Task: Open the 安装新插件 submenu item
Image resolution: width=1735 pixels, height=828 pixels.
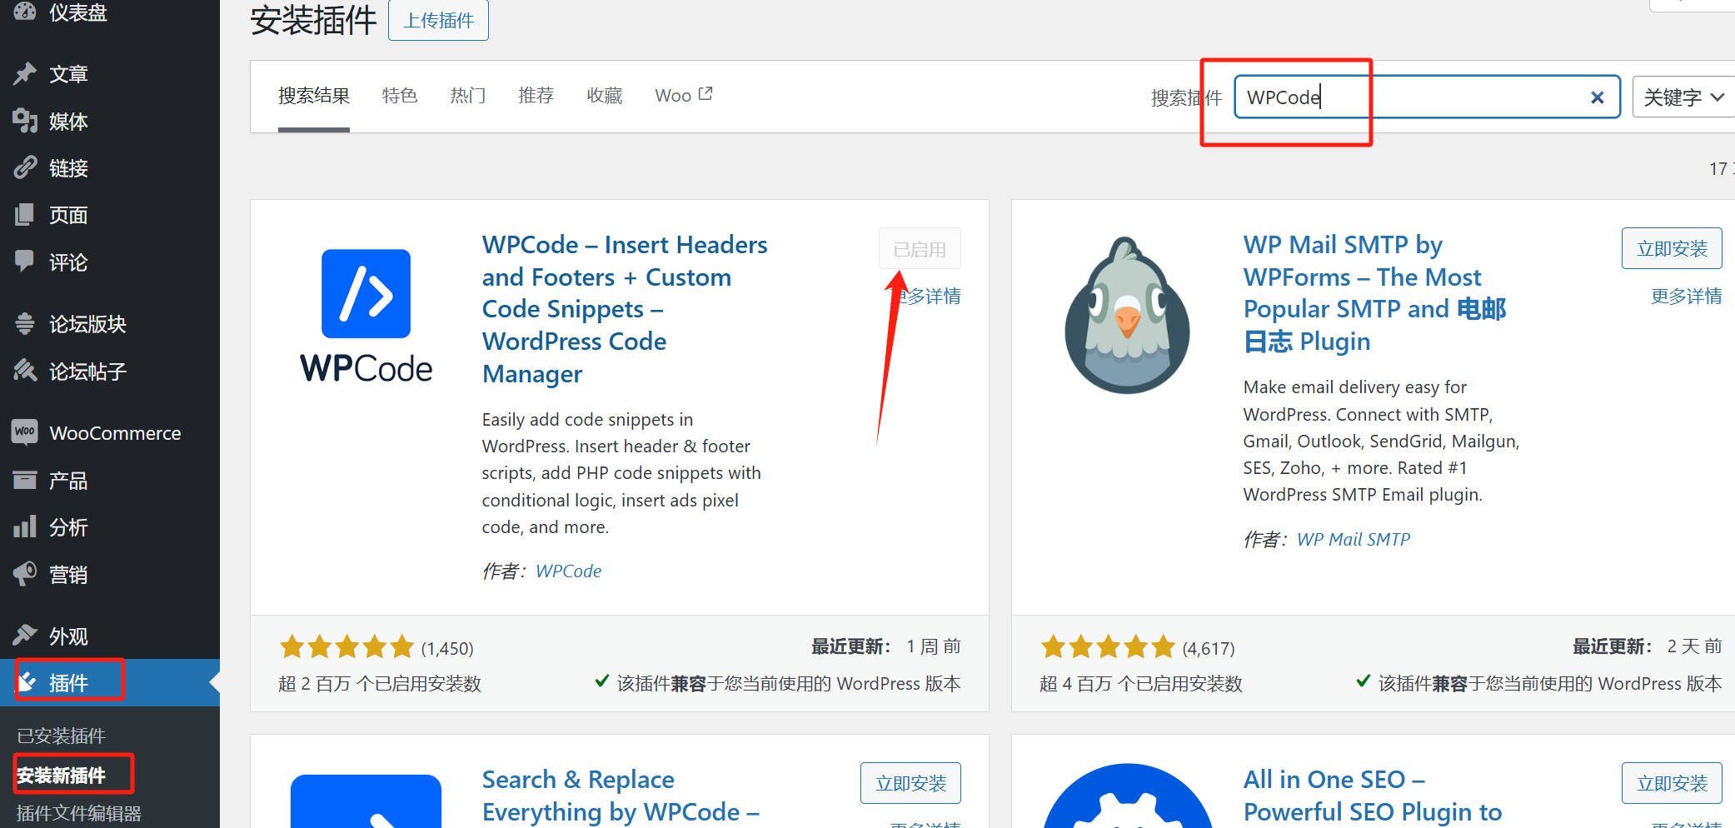Action: click(61, 775)
